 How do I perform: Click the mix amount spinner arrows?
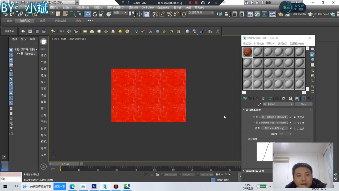pyautogui.click(x=290, y=134)
